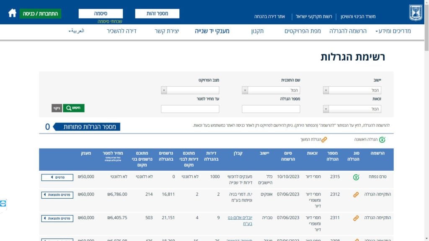The height and width of the screenshot is (241, 429).
Task: Expand the זכאות dropdown filter
Action: (x=352, y=109)
